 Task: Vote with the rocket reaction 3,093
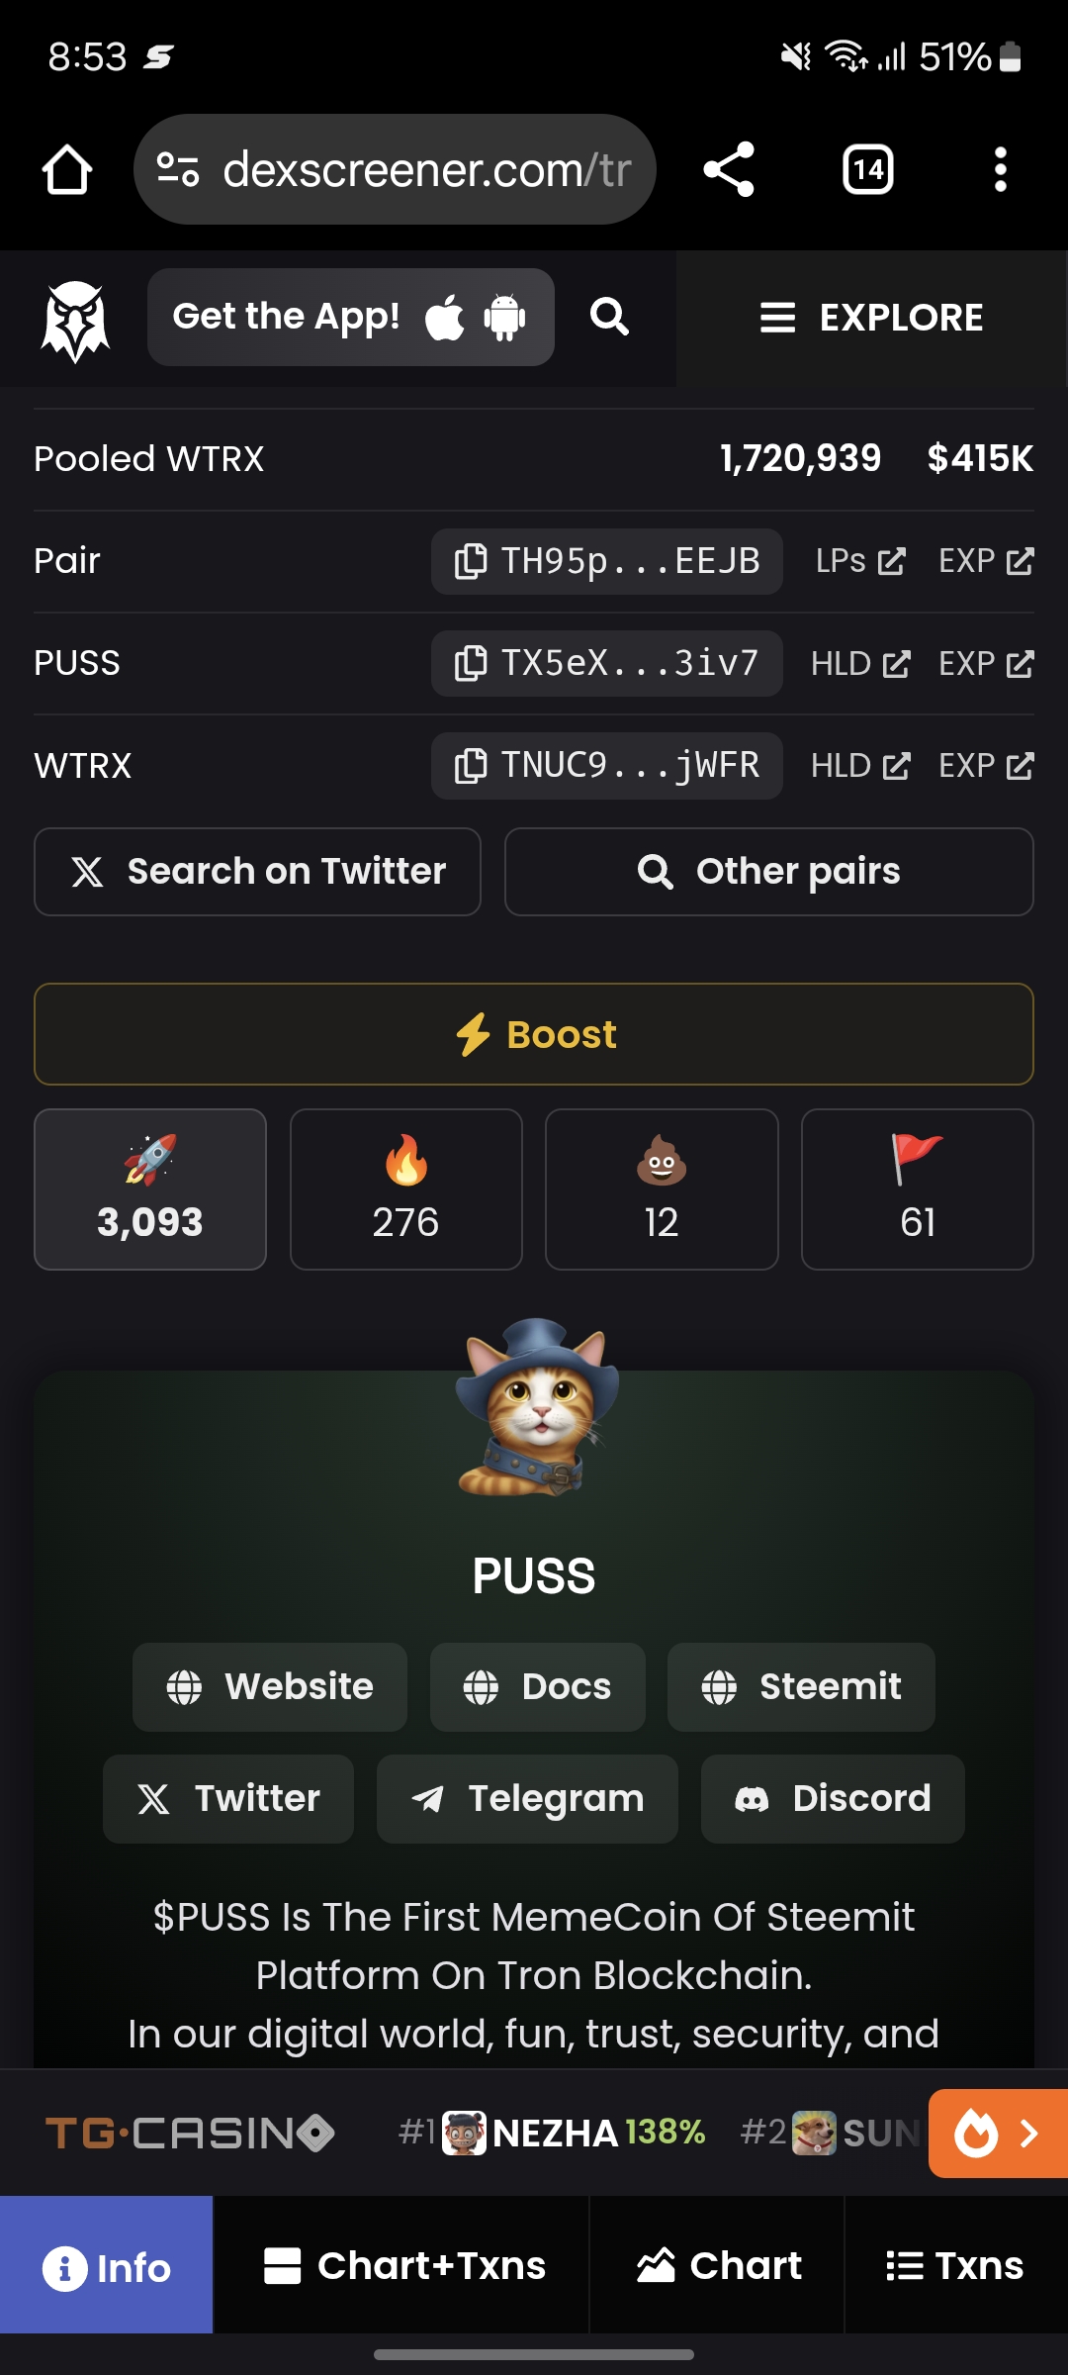point(150,1189)
